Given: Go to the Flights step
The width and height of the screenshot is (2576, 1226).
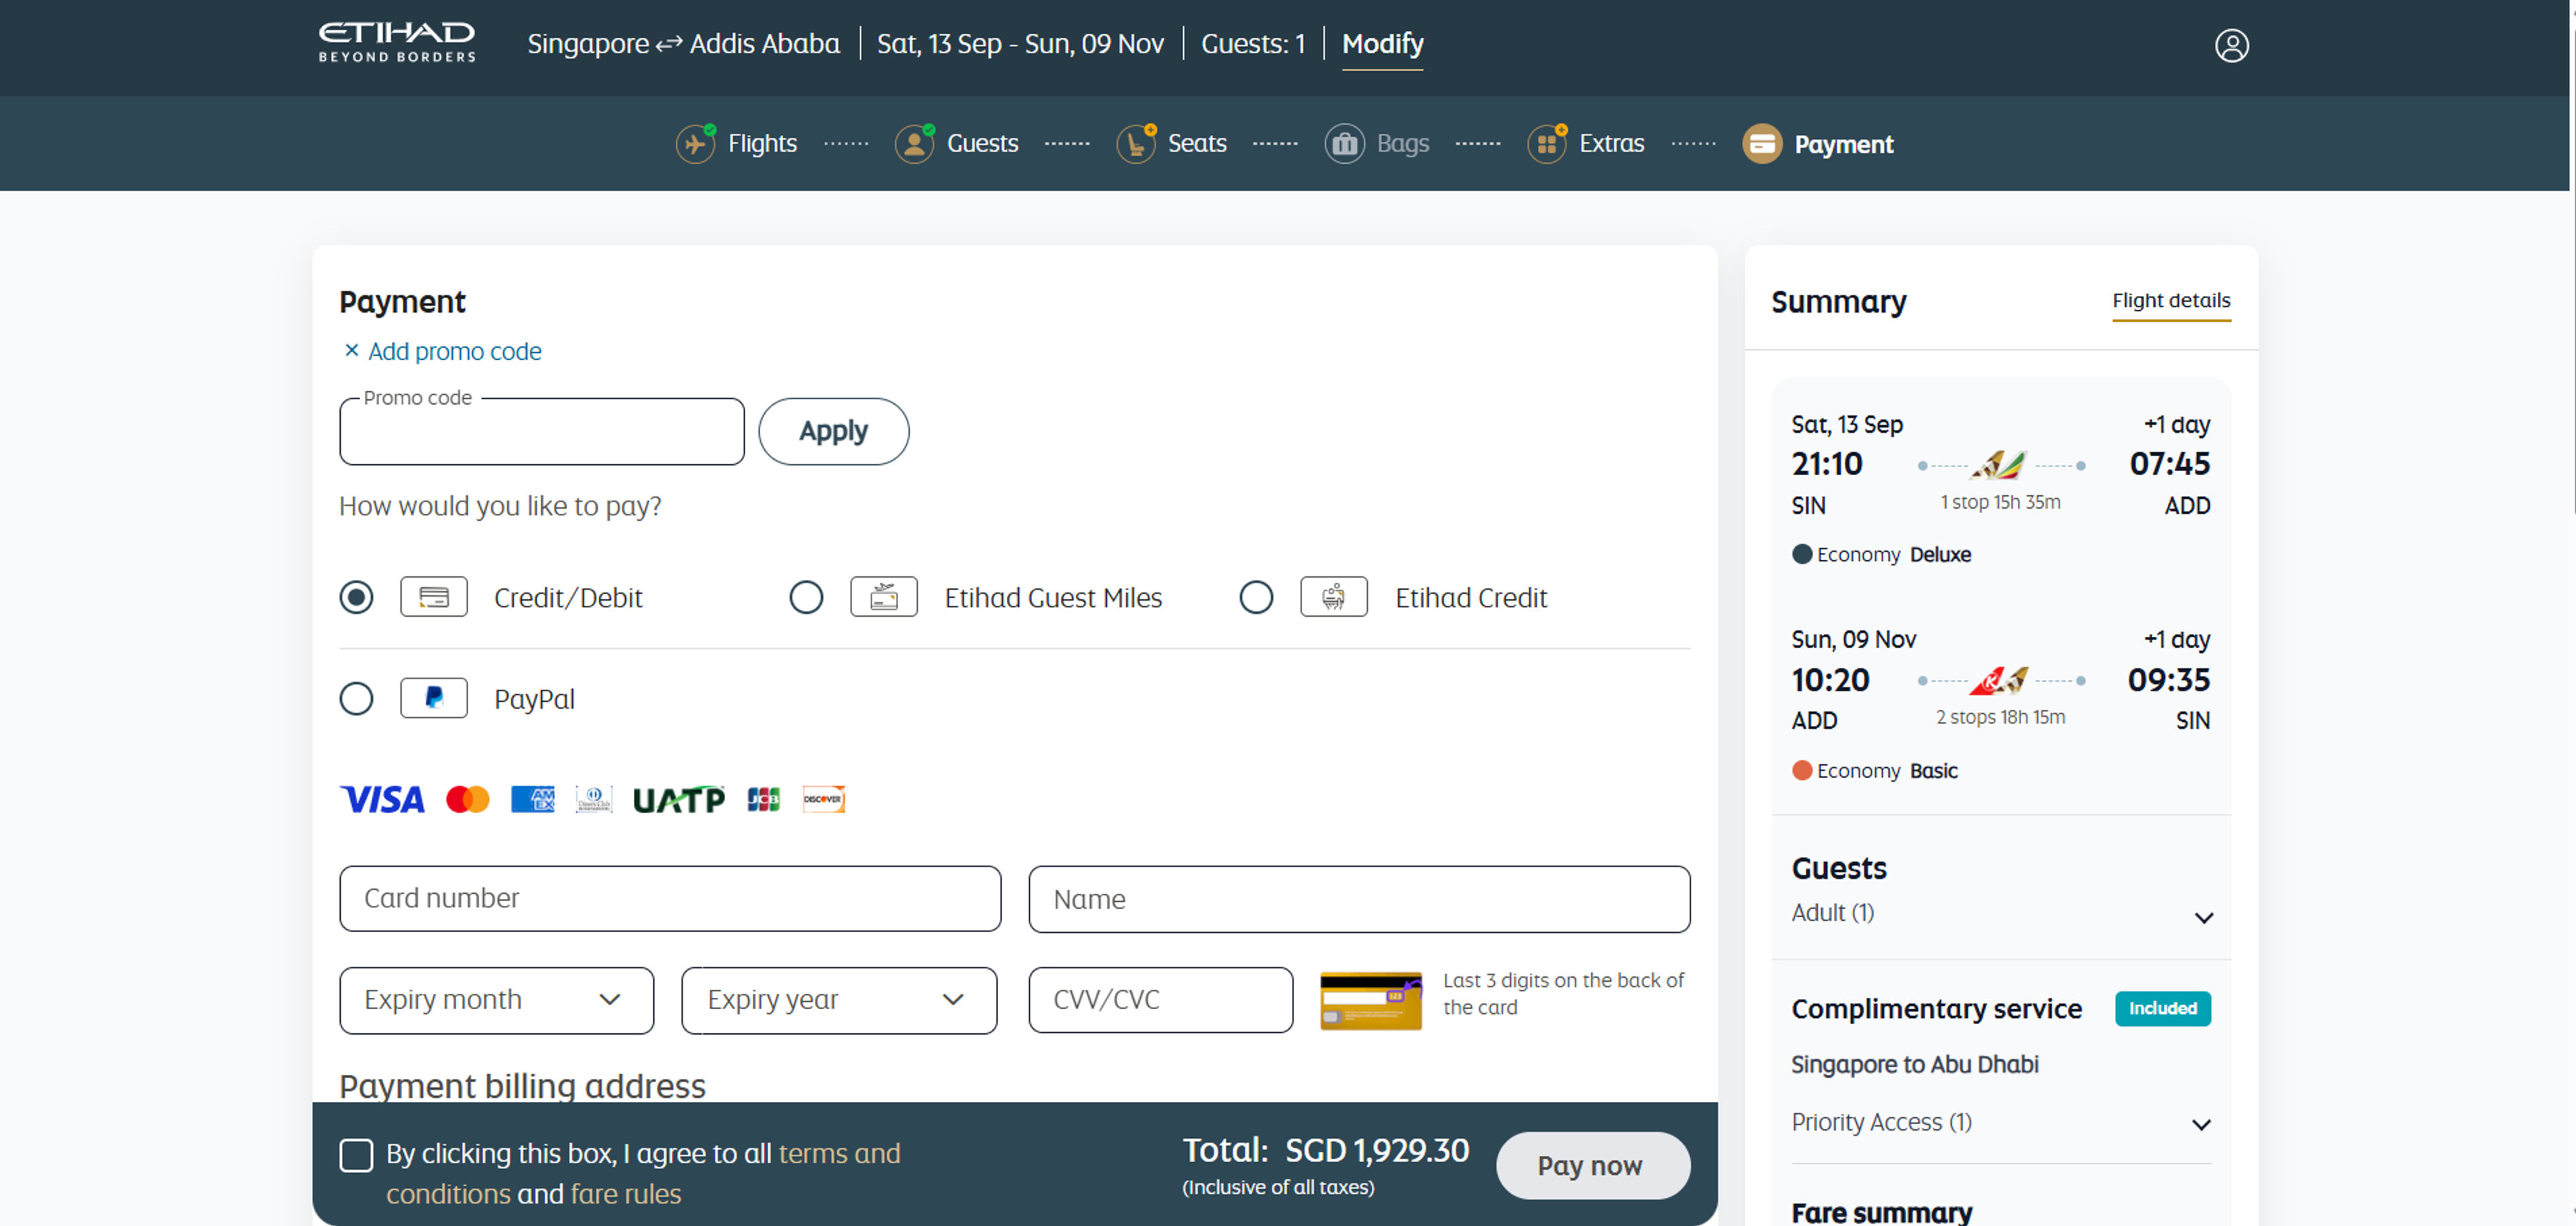Looking at the screenshot, I should click(x=762, y=144).
